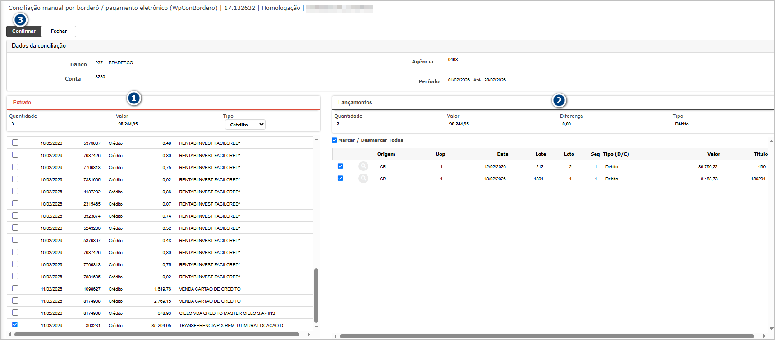Screen dimensions: 775x340
Task: Click the Lançamentos horizontal scrollbar
Action: 546,336
